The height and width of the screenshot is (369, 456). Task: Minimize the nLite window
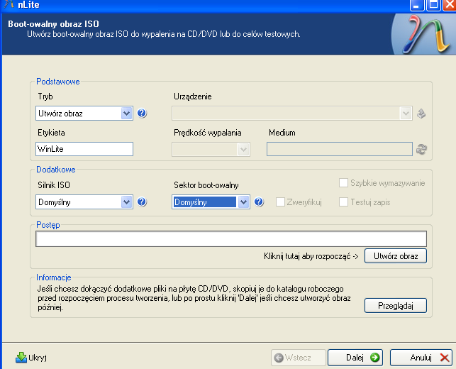[417, 5]
